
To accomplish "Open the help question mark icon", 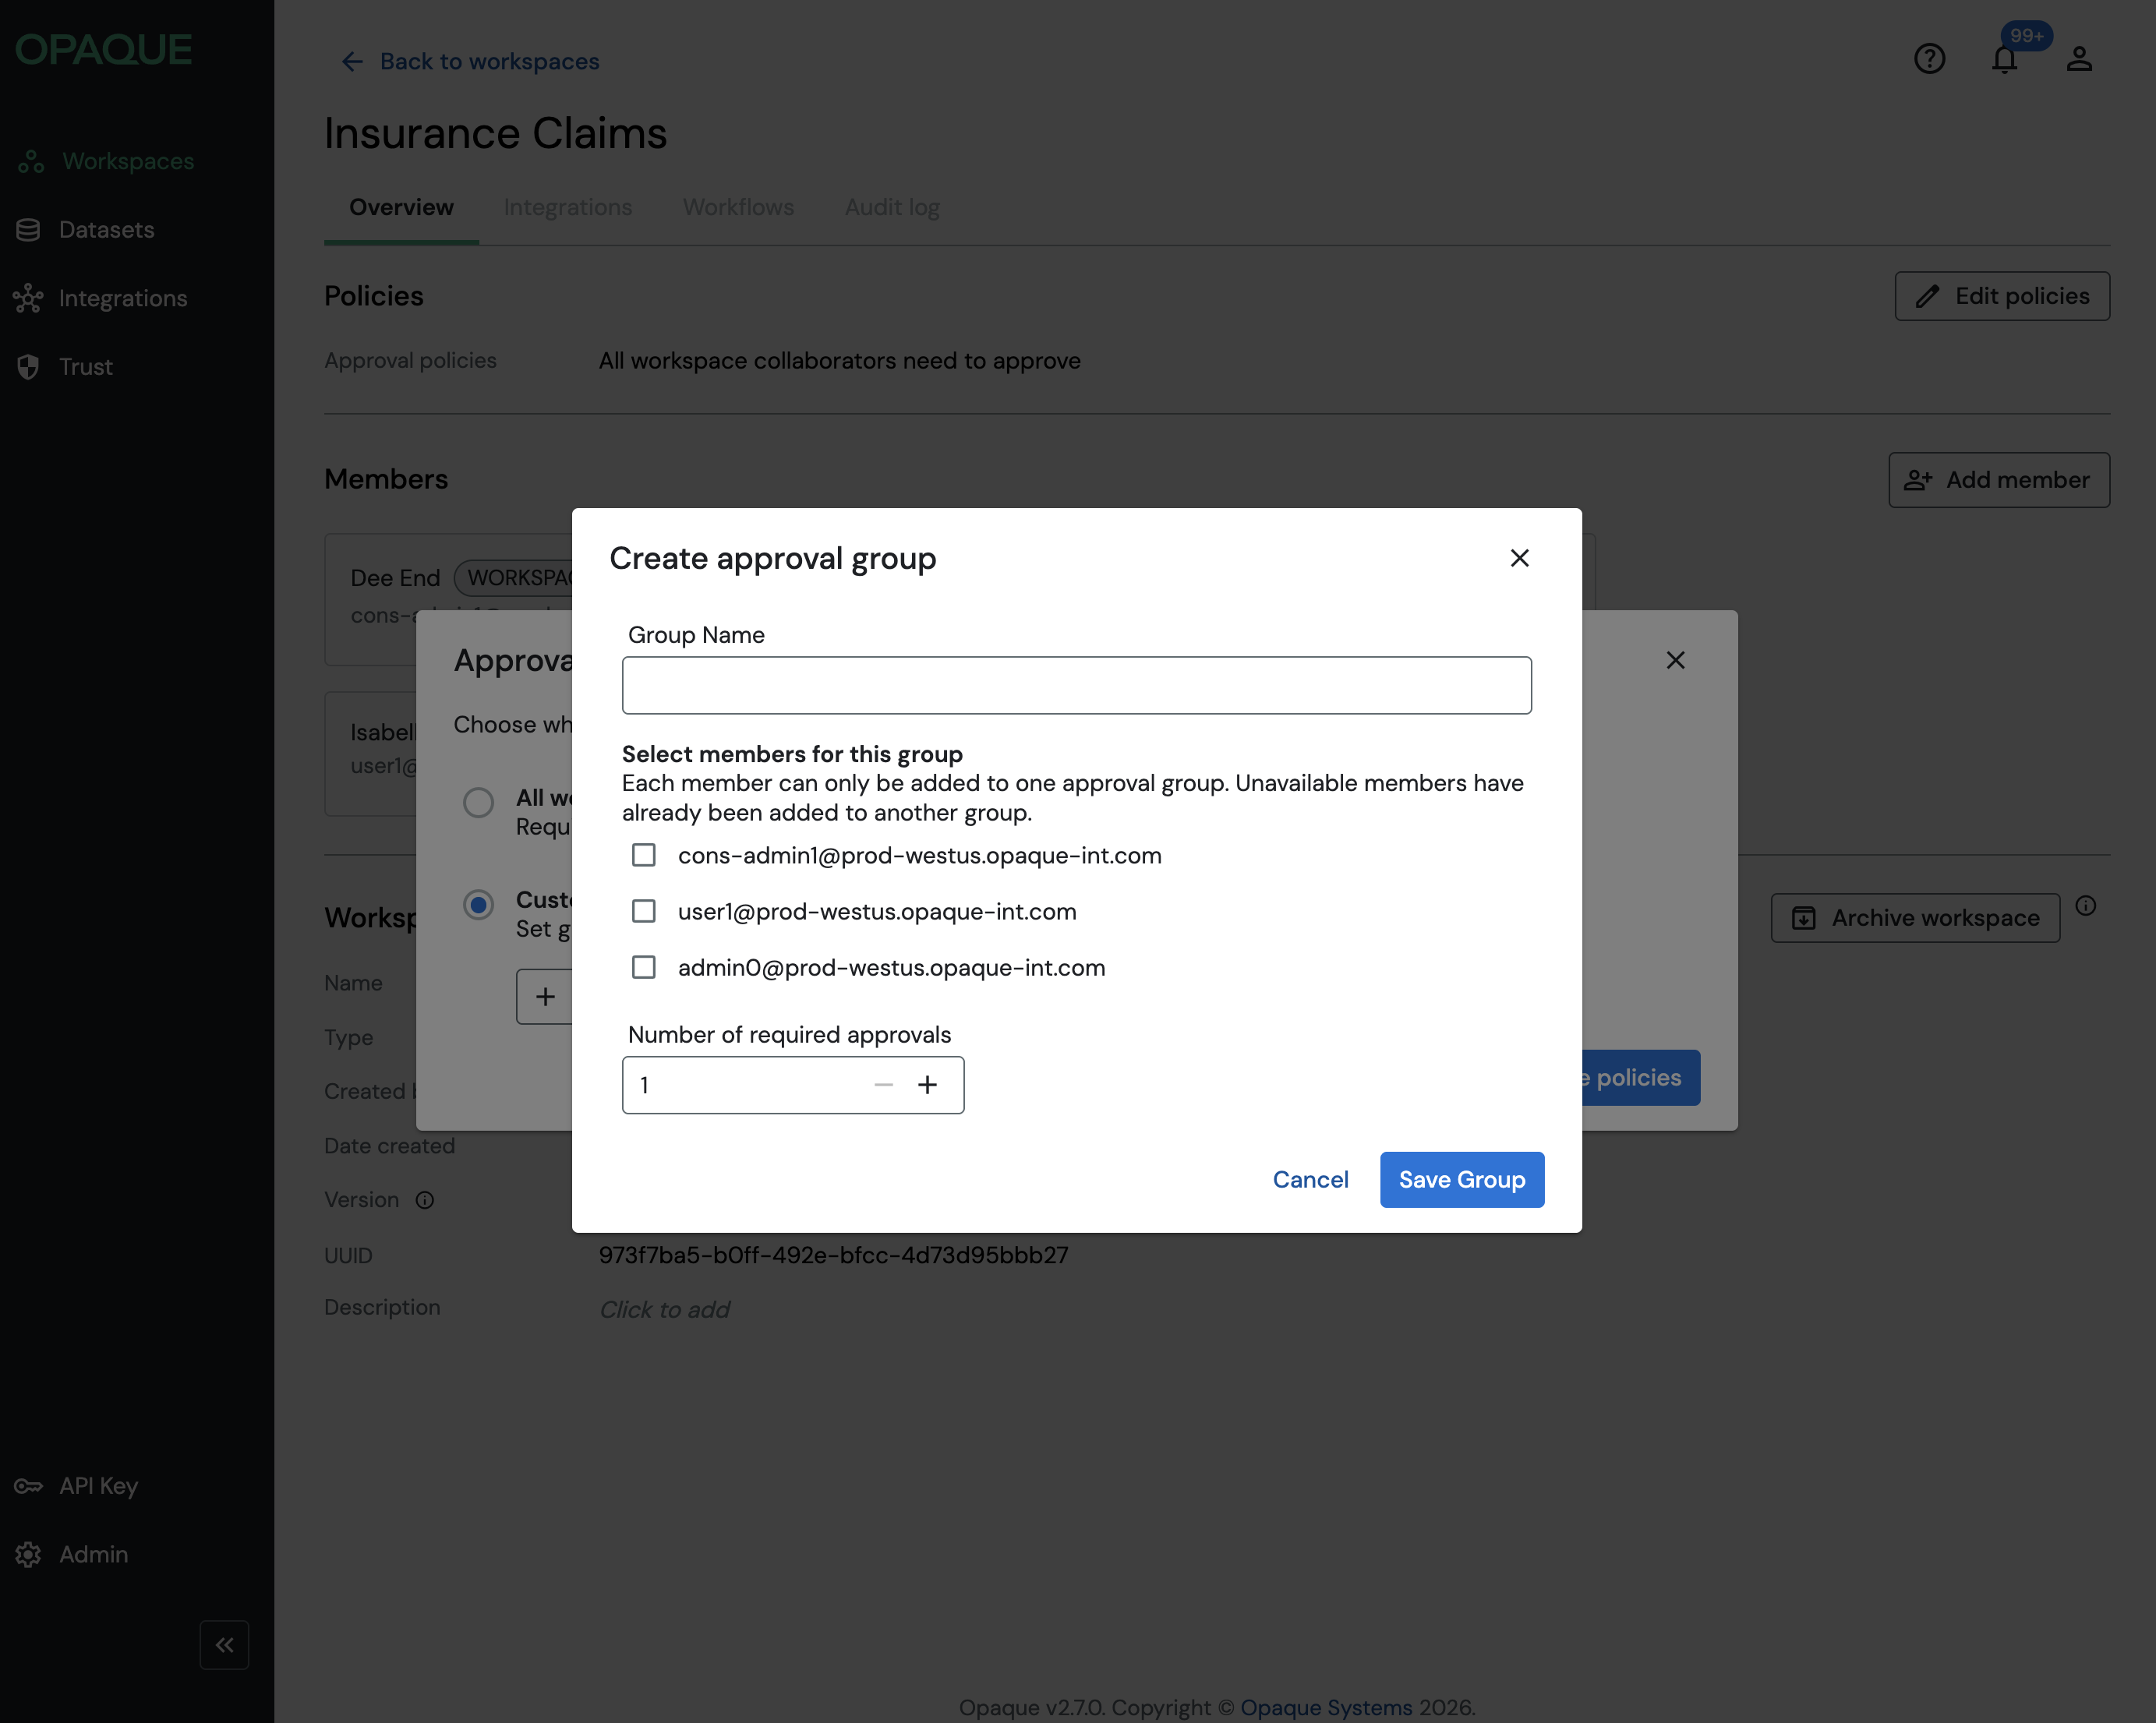I will (1929, 59).
